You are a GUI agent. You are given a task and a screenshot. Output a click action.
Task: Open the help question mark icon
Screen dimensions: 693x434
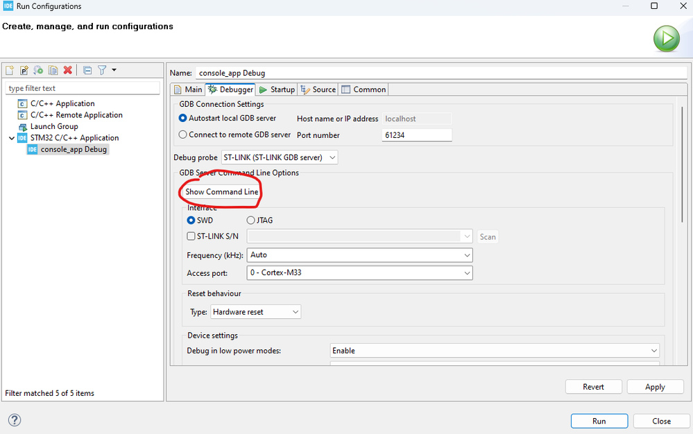click(x=15, y=420)
